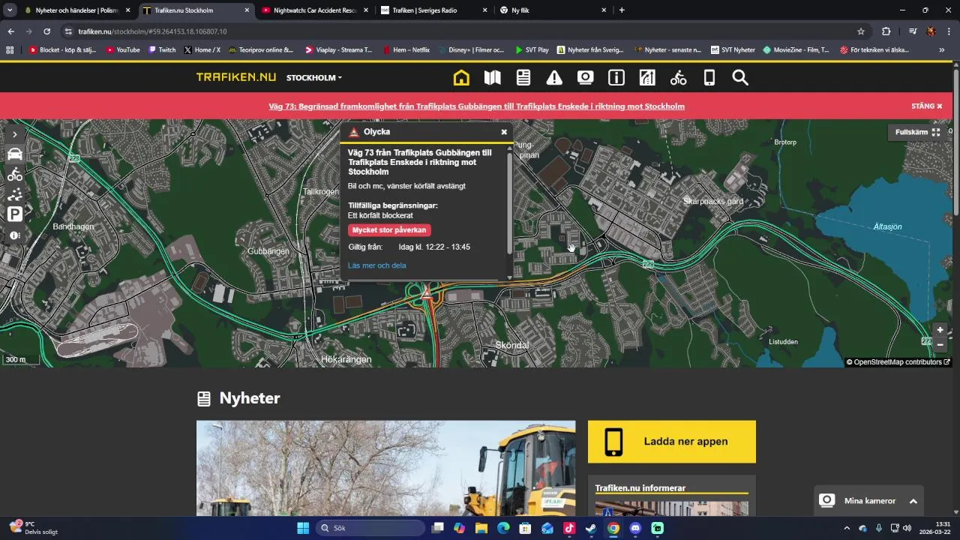Open File Explorer from the taskbar
Viewport: 960px width, 540px height.
(x=481, y=528)
